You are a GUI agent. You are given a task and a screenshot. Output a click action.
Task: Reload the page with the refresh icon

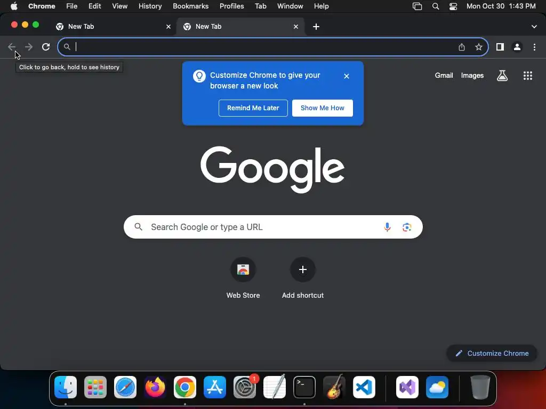click(x=46, y=47)
